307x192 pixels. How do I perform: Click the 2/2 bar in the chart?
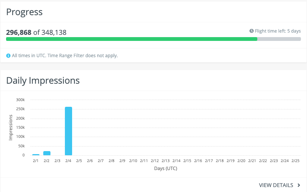[47, 153]
